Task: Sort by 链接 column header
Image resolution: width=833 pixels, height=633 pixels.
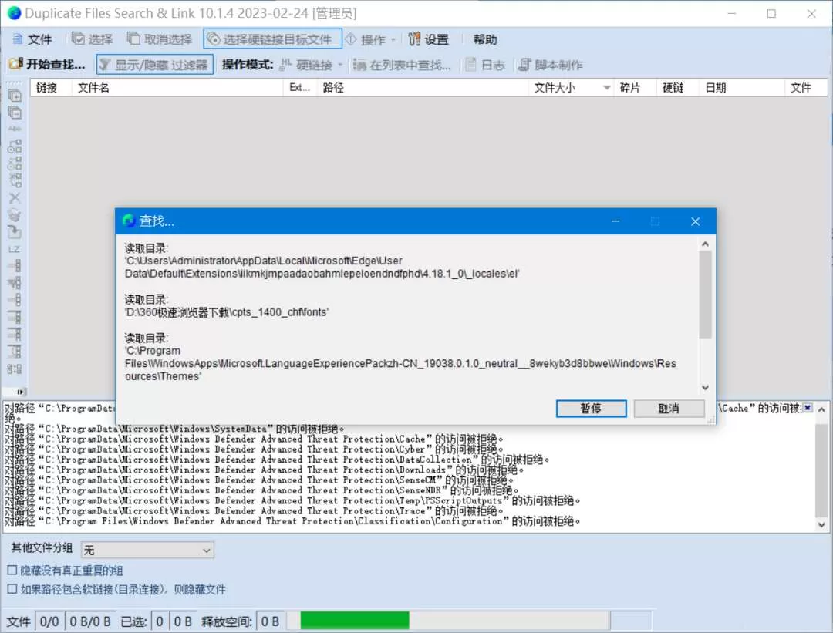Action: [50, 88]
